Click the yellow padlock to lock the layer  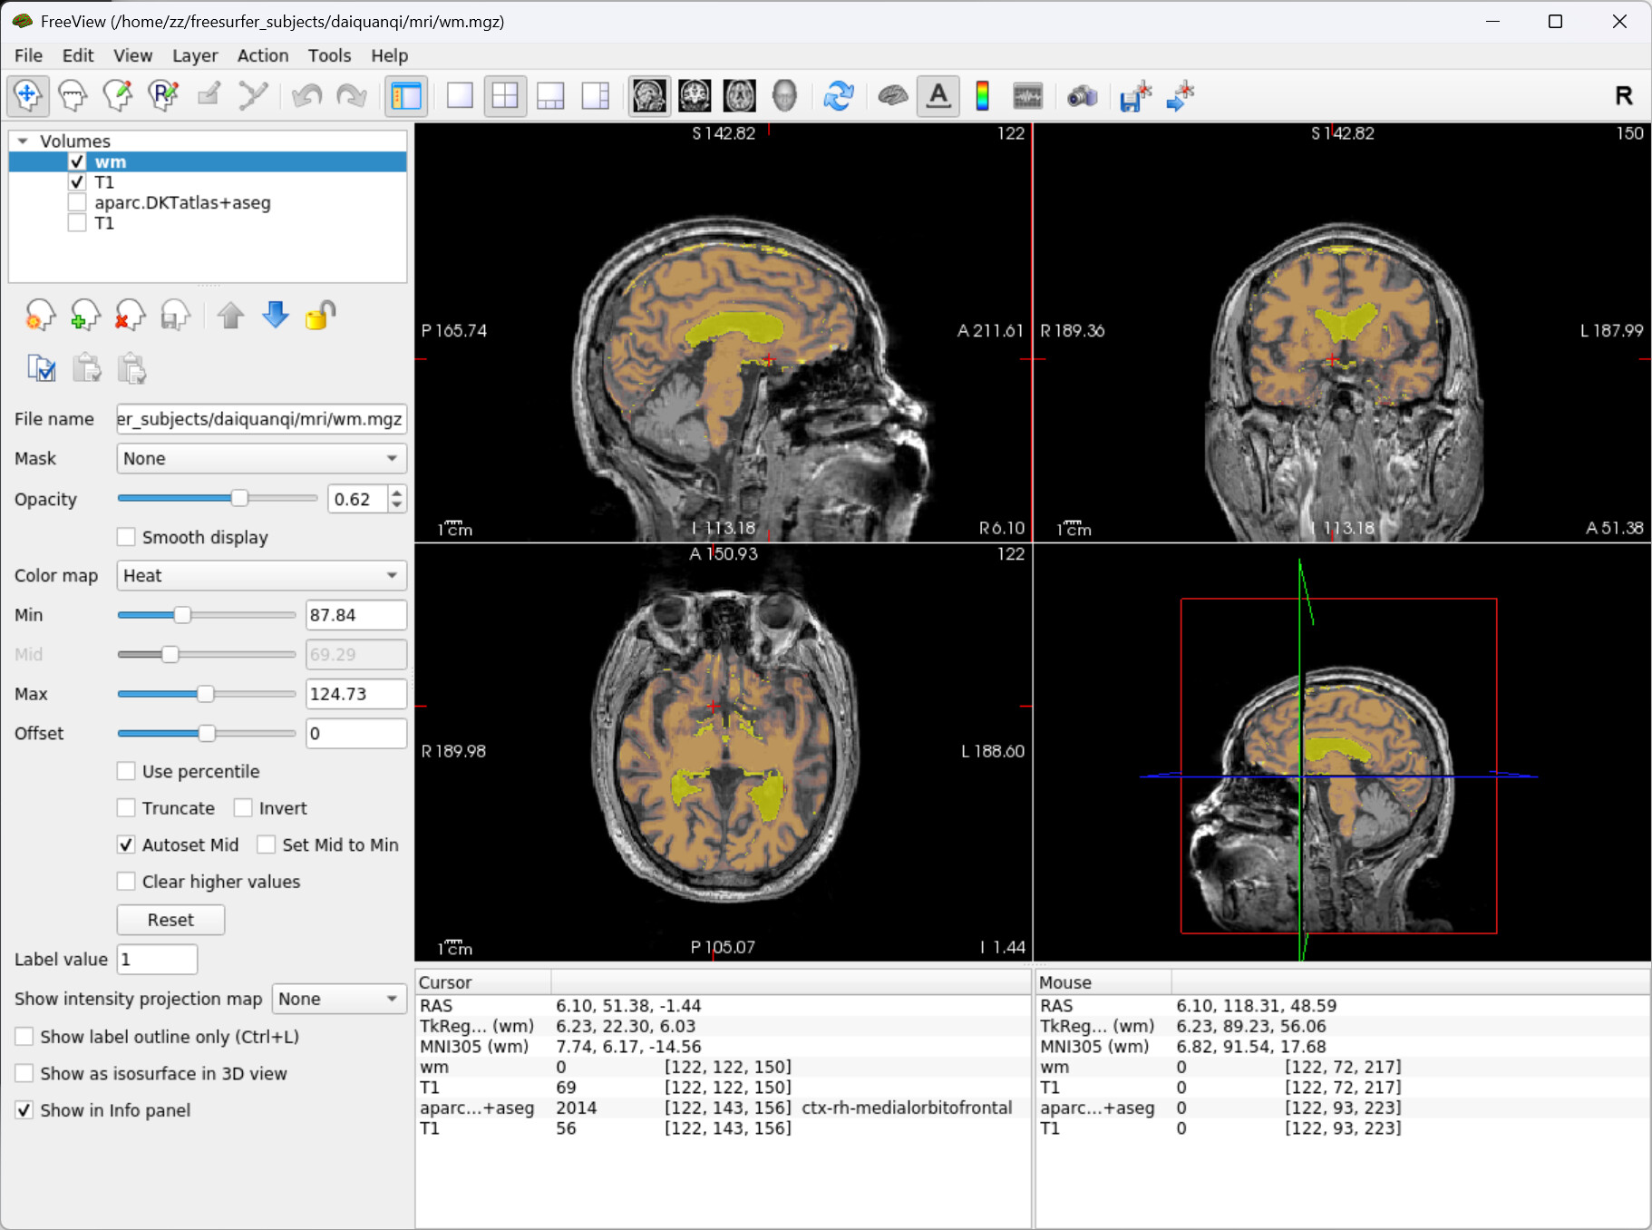coord(320,316)
